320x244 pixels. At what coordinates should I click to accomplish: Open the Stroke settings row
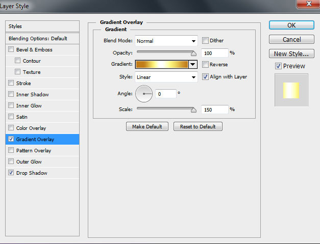pos(42,84)
